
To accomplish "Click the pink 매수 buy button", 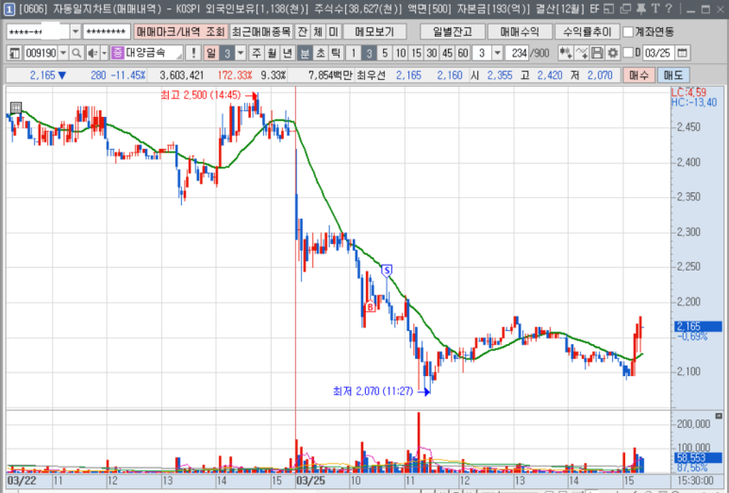I will (638, 75).
